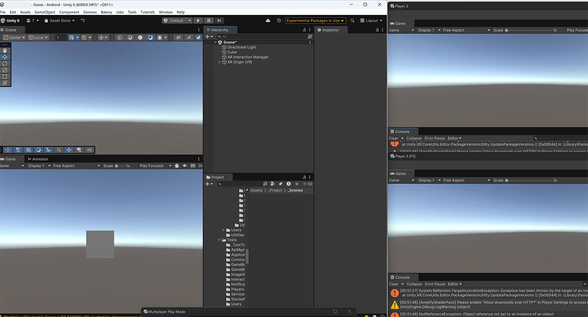The height and width of the screenshot is (317, 588).
Task: Open global Search magnifier in top toolbar
Action: 353,20
